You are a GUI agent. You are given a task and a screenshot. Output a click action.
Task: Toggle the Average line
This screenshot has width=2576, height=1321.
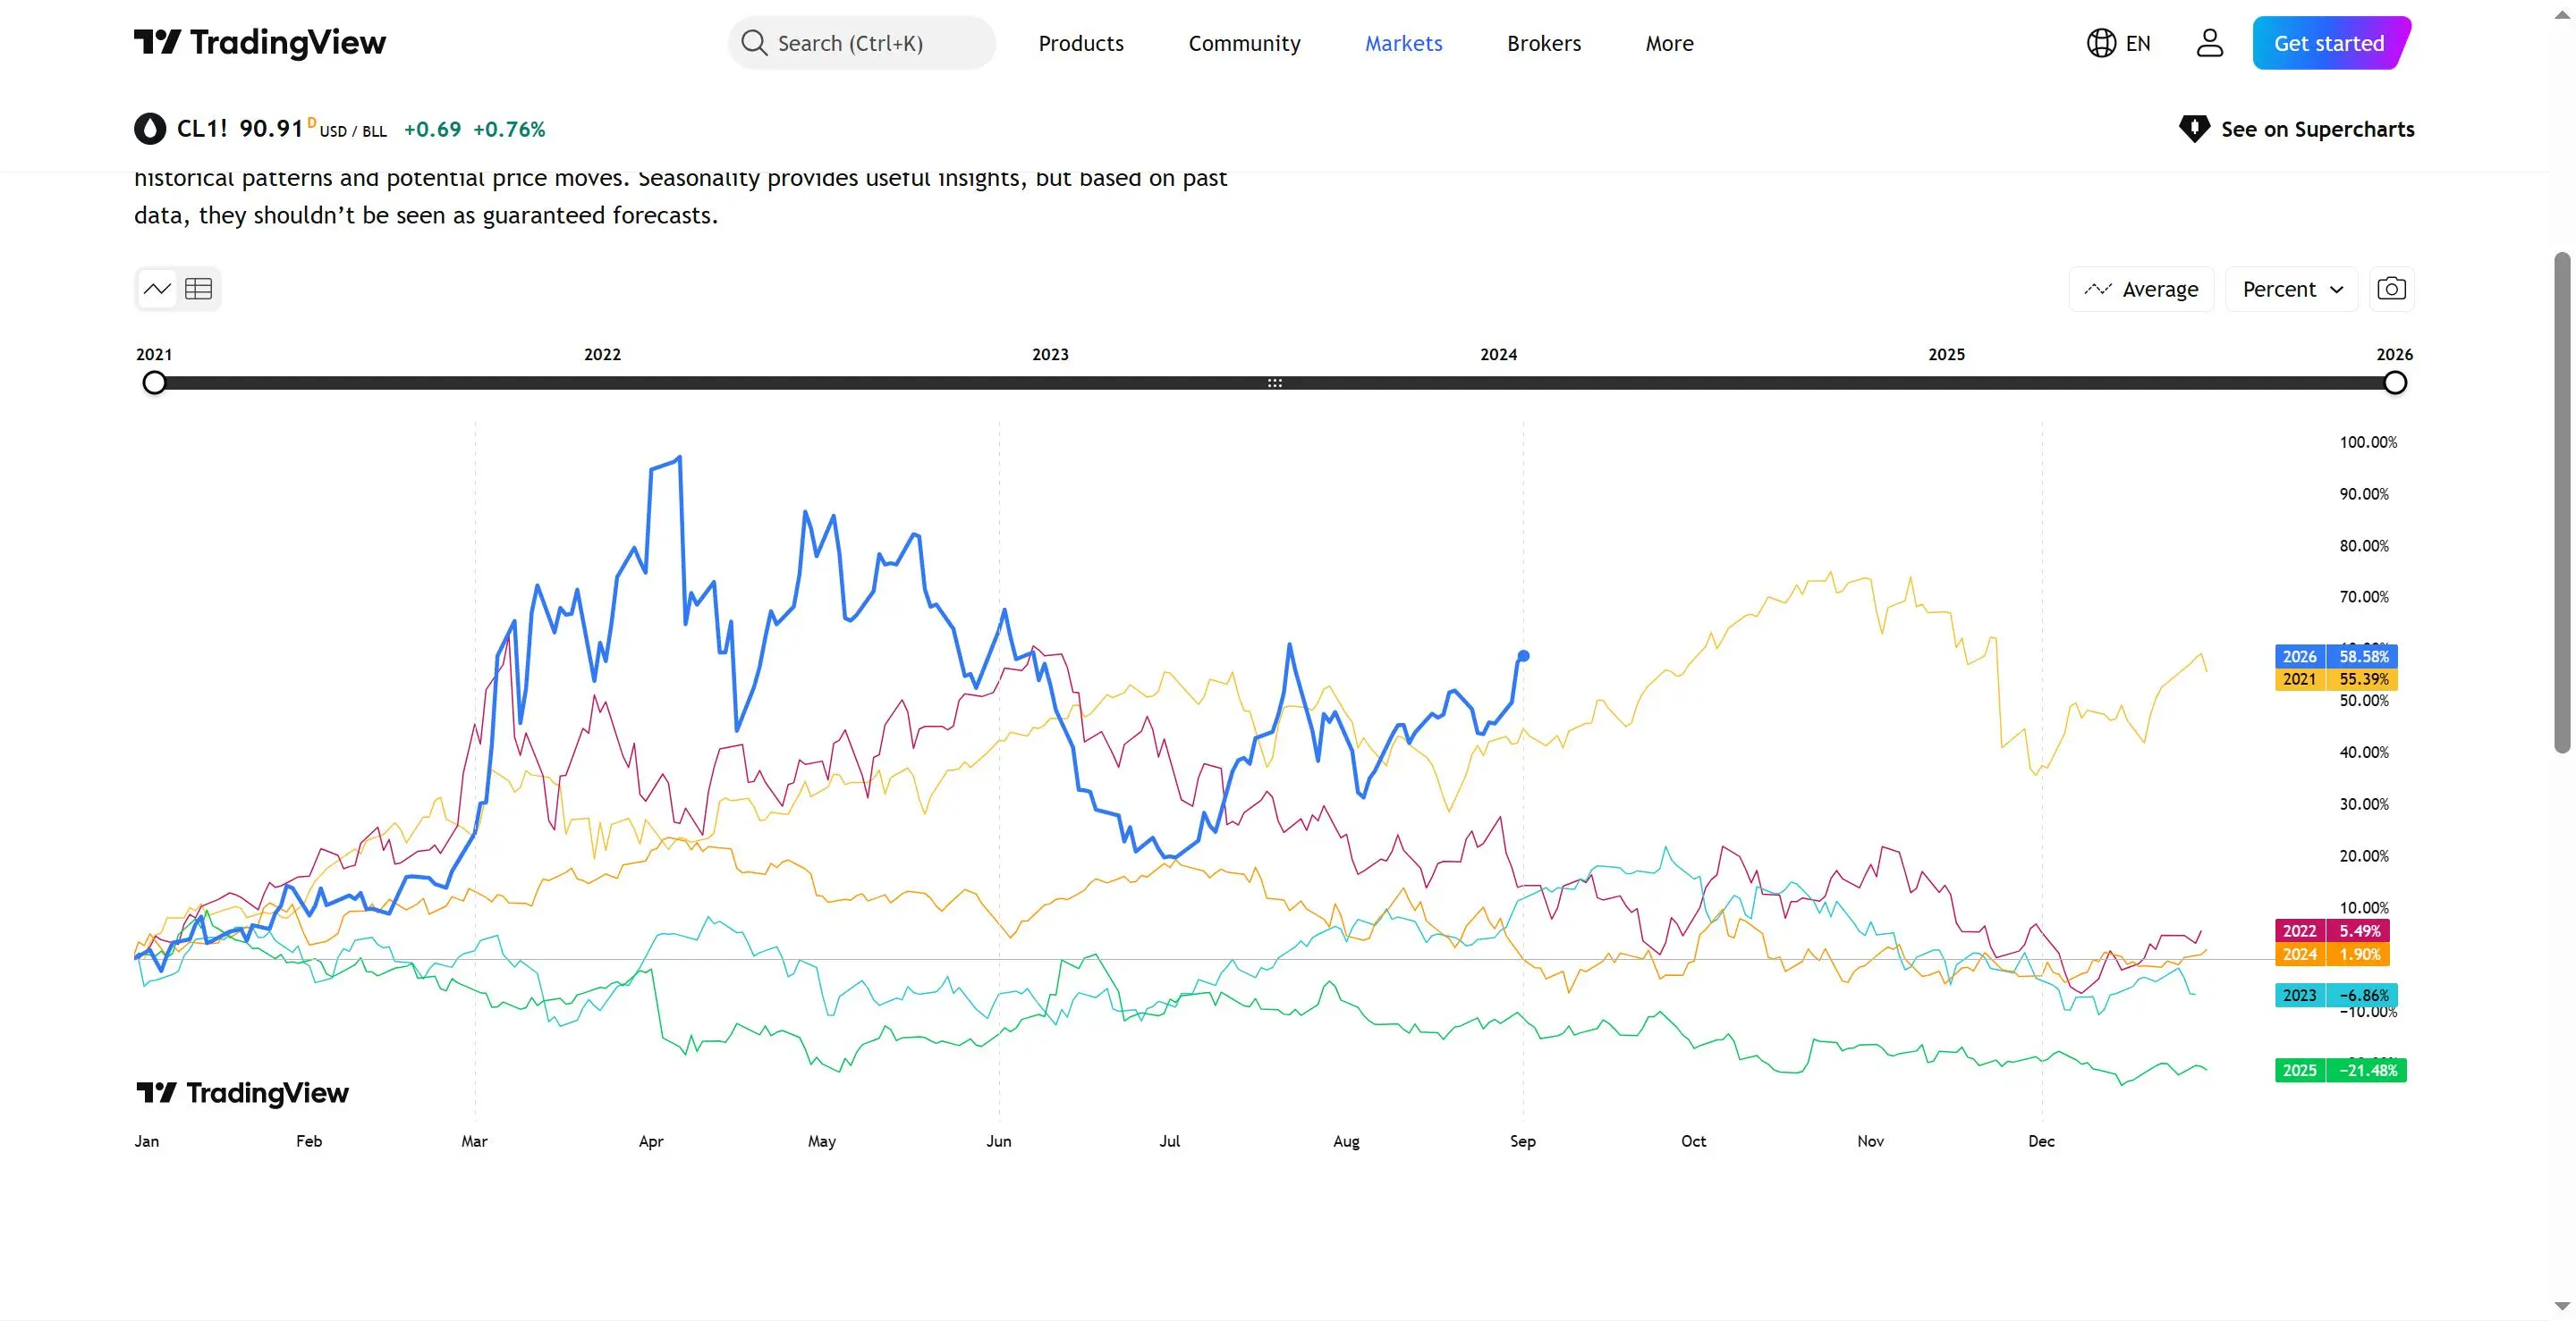tap(2141, 289)
